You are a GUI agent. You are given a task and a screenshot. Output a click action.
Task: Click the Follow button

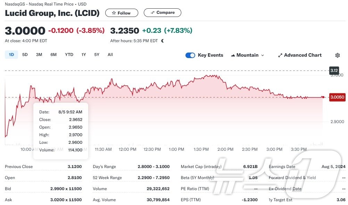click(122, 13)
